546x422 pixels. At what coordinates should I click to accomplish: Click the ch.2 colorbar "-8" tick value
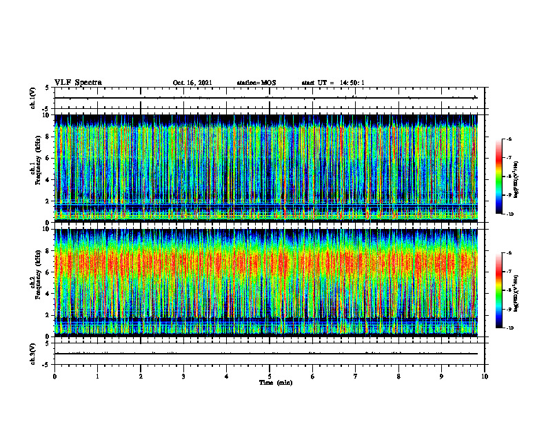[x=509, y=290]
